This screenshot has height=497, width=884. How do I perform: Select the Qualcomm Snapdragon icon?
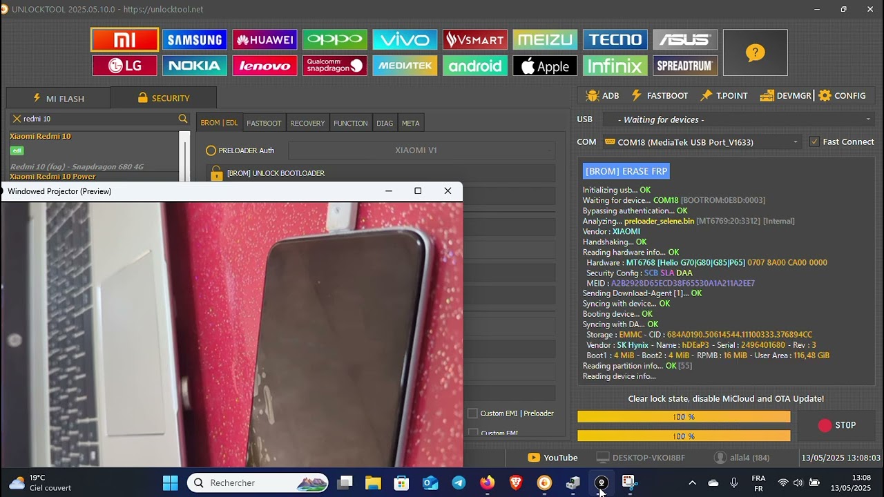point(335,66)
